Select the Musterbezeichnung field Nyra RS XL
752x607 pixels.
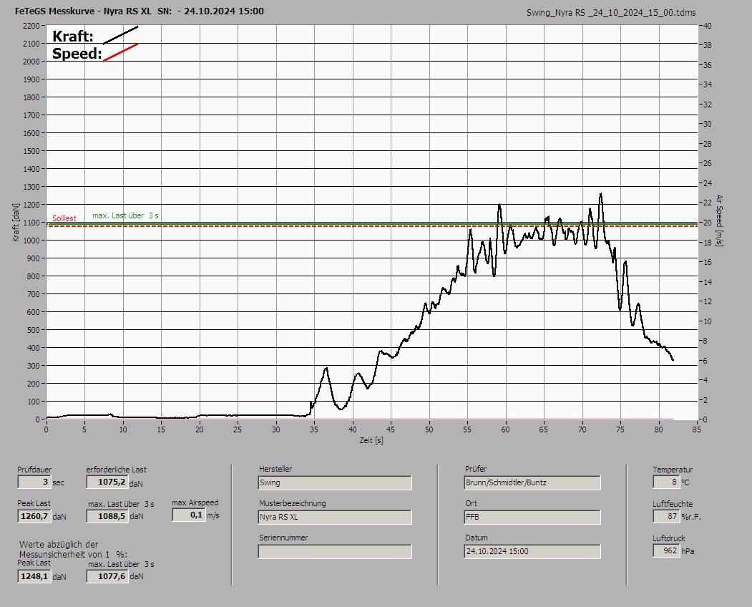pos(335,517)
